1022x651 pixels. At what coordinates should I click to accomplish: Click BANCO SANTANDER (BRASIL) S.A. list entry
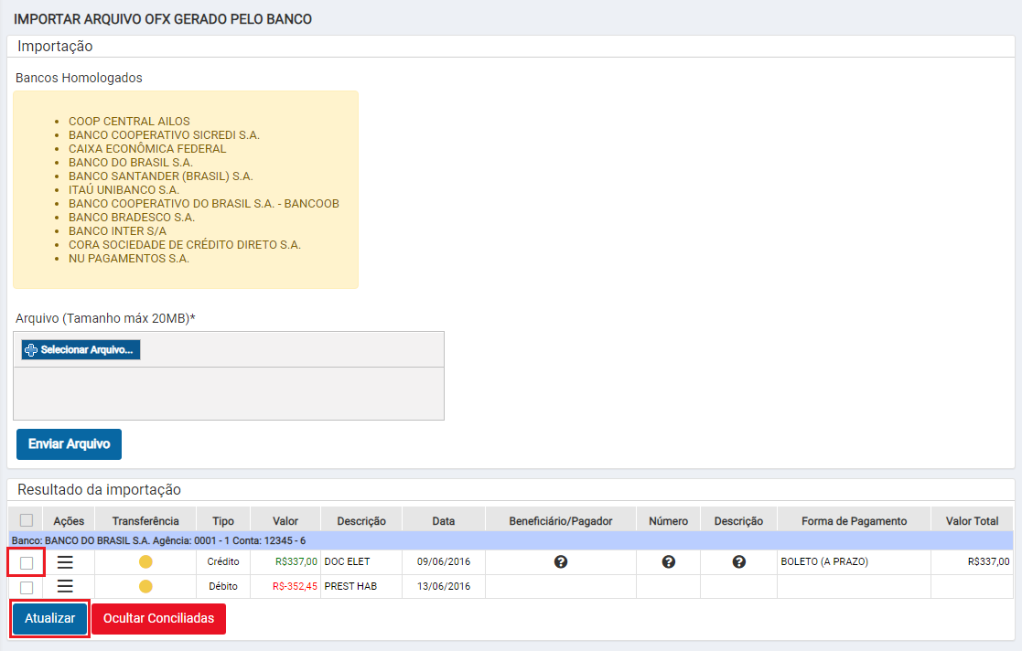point(160,176)
